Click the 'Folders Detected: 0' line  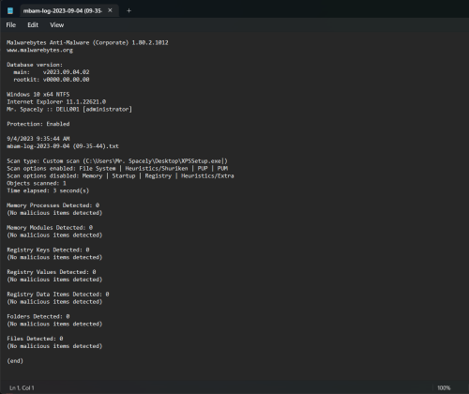pos(38,316)
